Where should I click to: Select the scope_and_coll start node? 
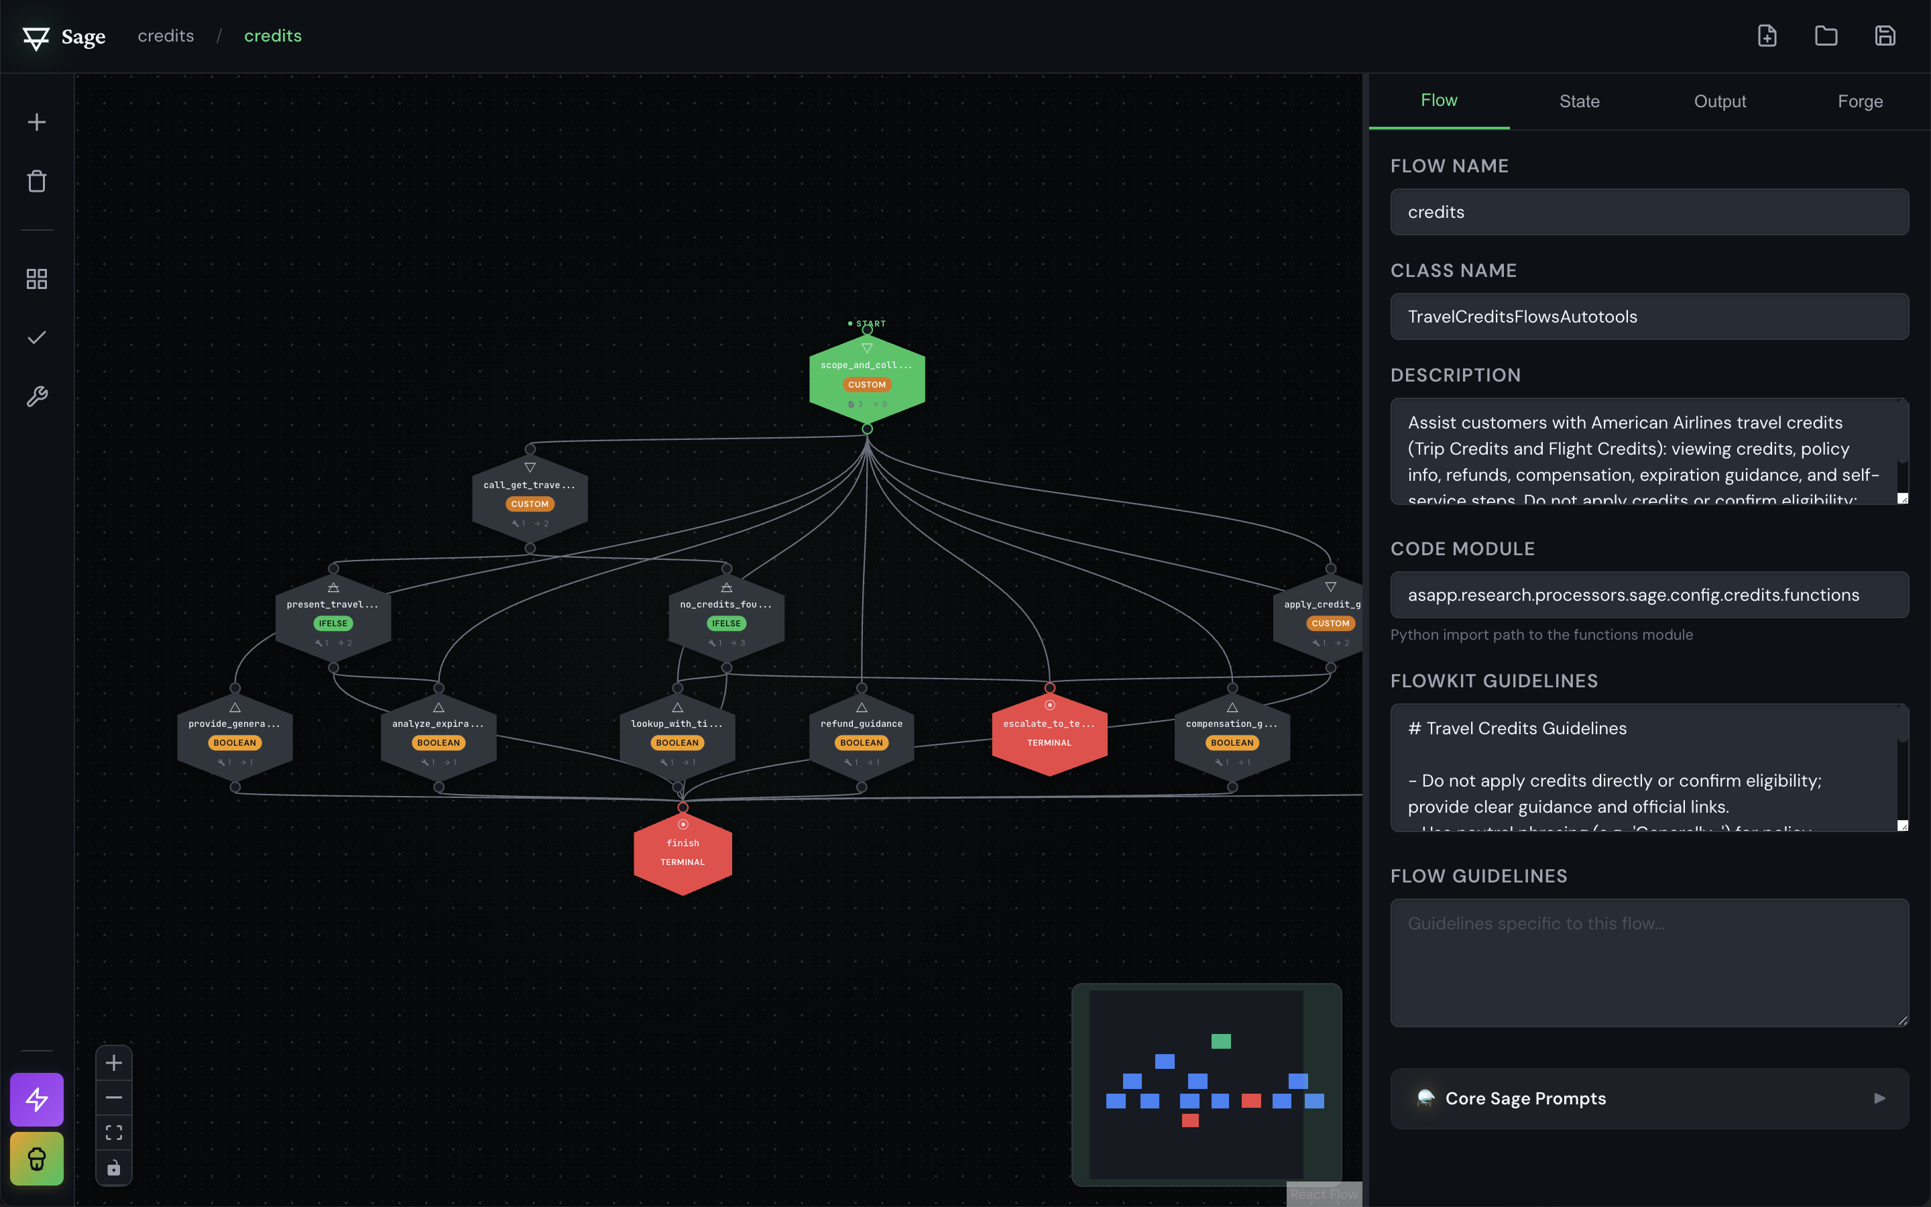click(x=866, y=379)
